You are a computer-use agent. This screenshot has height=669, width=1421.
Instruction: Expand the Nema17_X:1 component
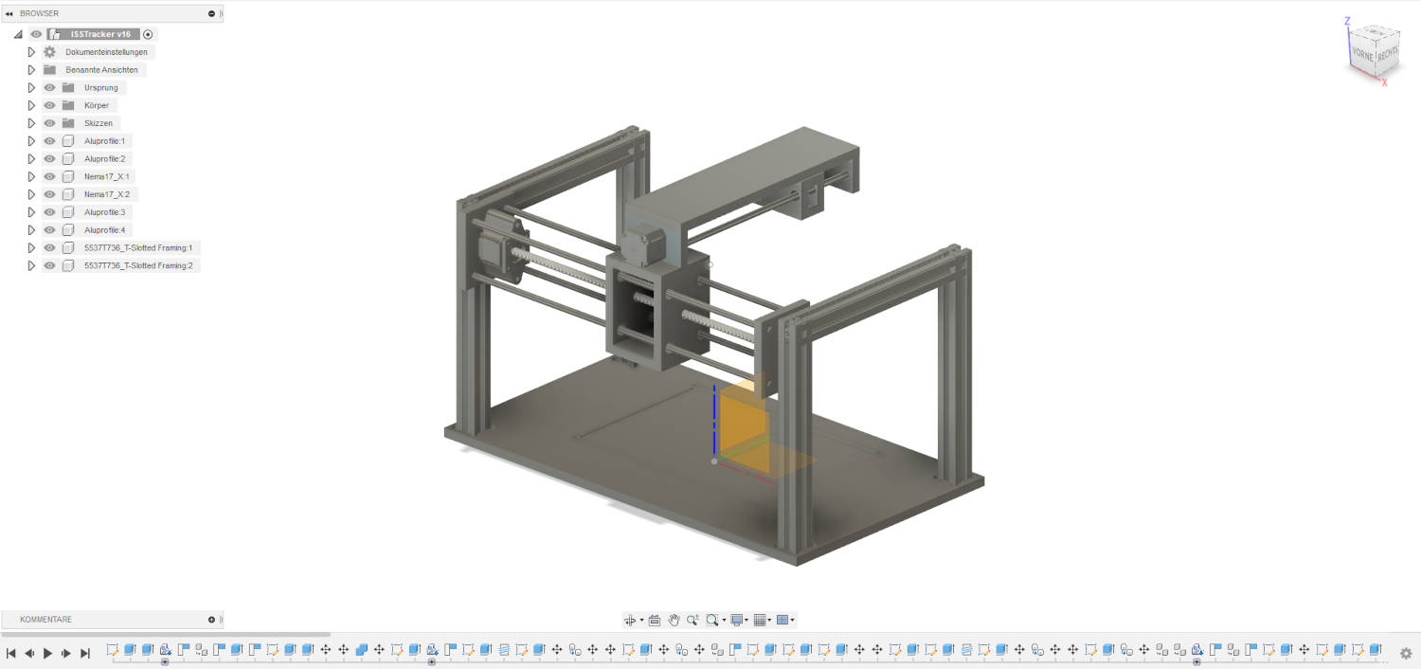31,176
